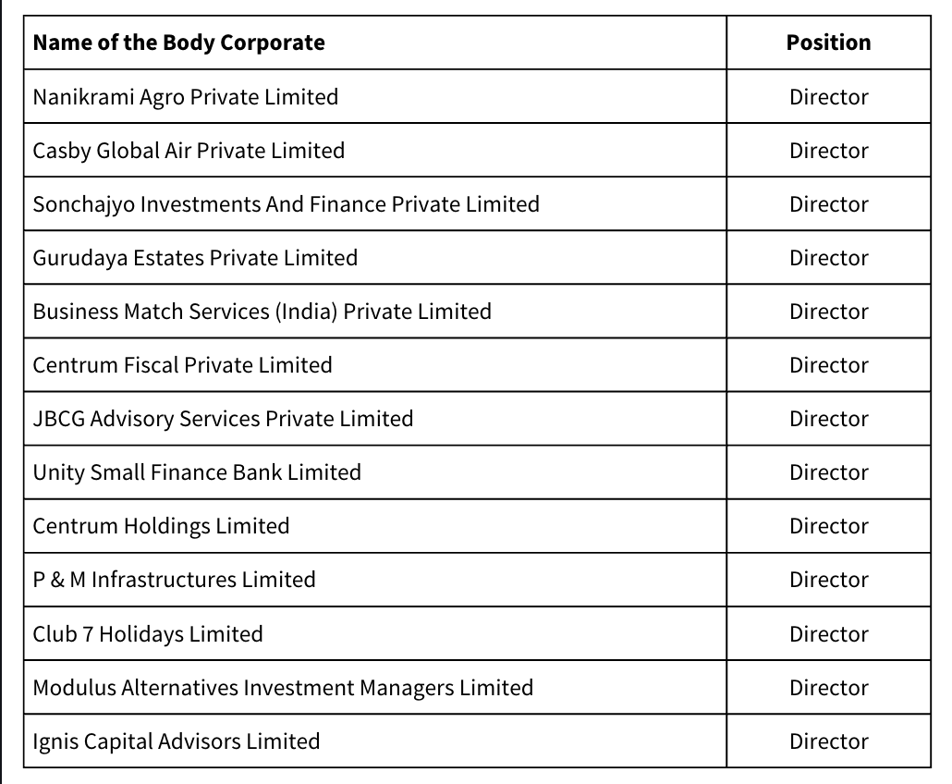Click Director cell for Club 7 Holidays

pos(828,633)
